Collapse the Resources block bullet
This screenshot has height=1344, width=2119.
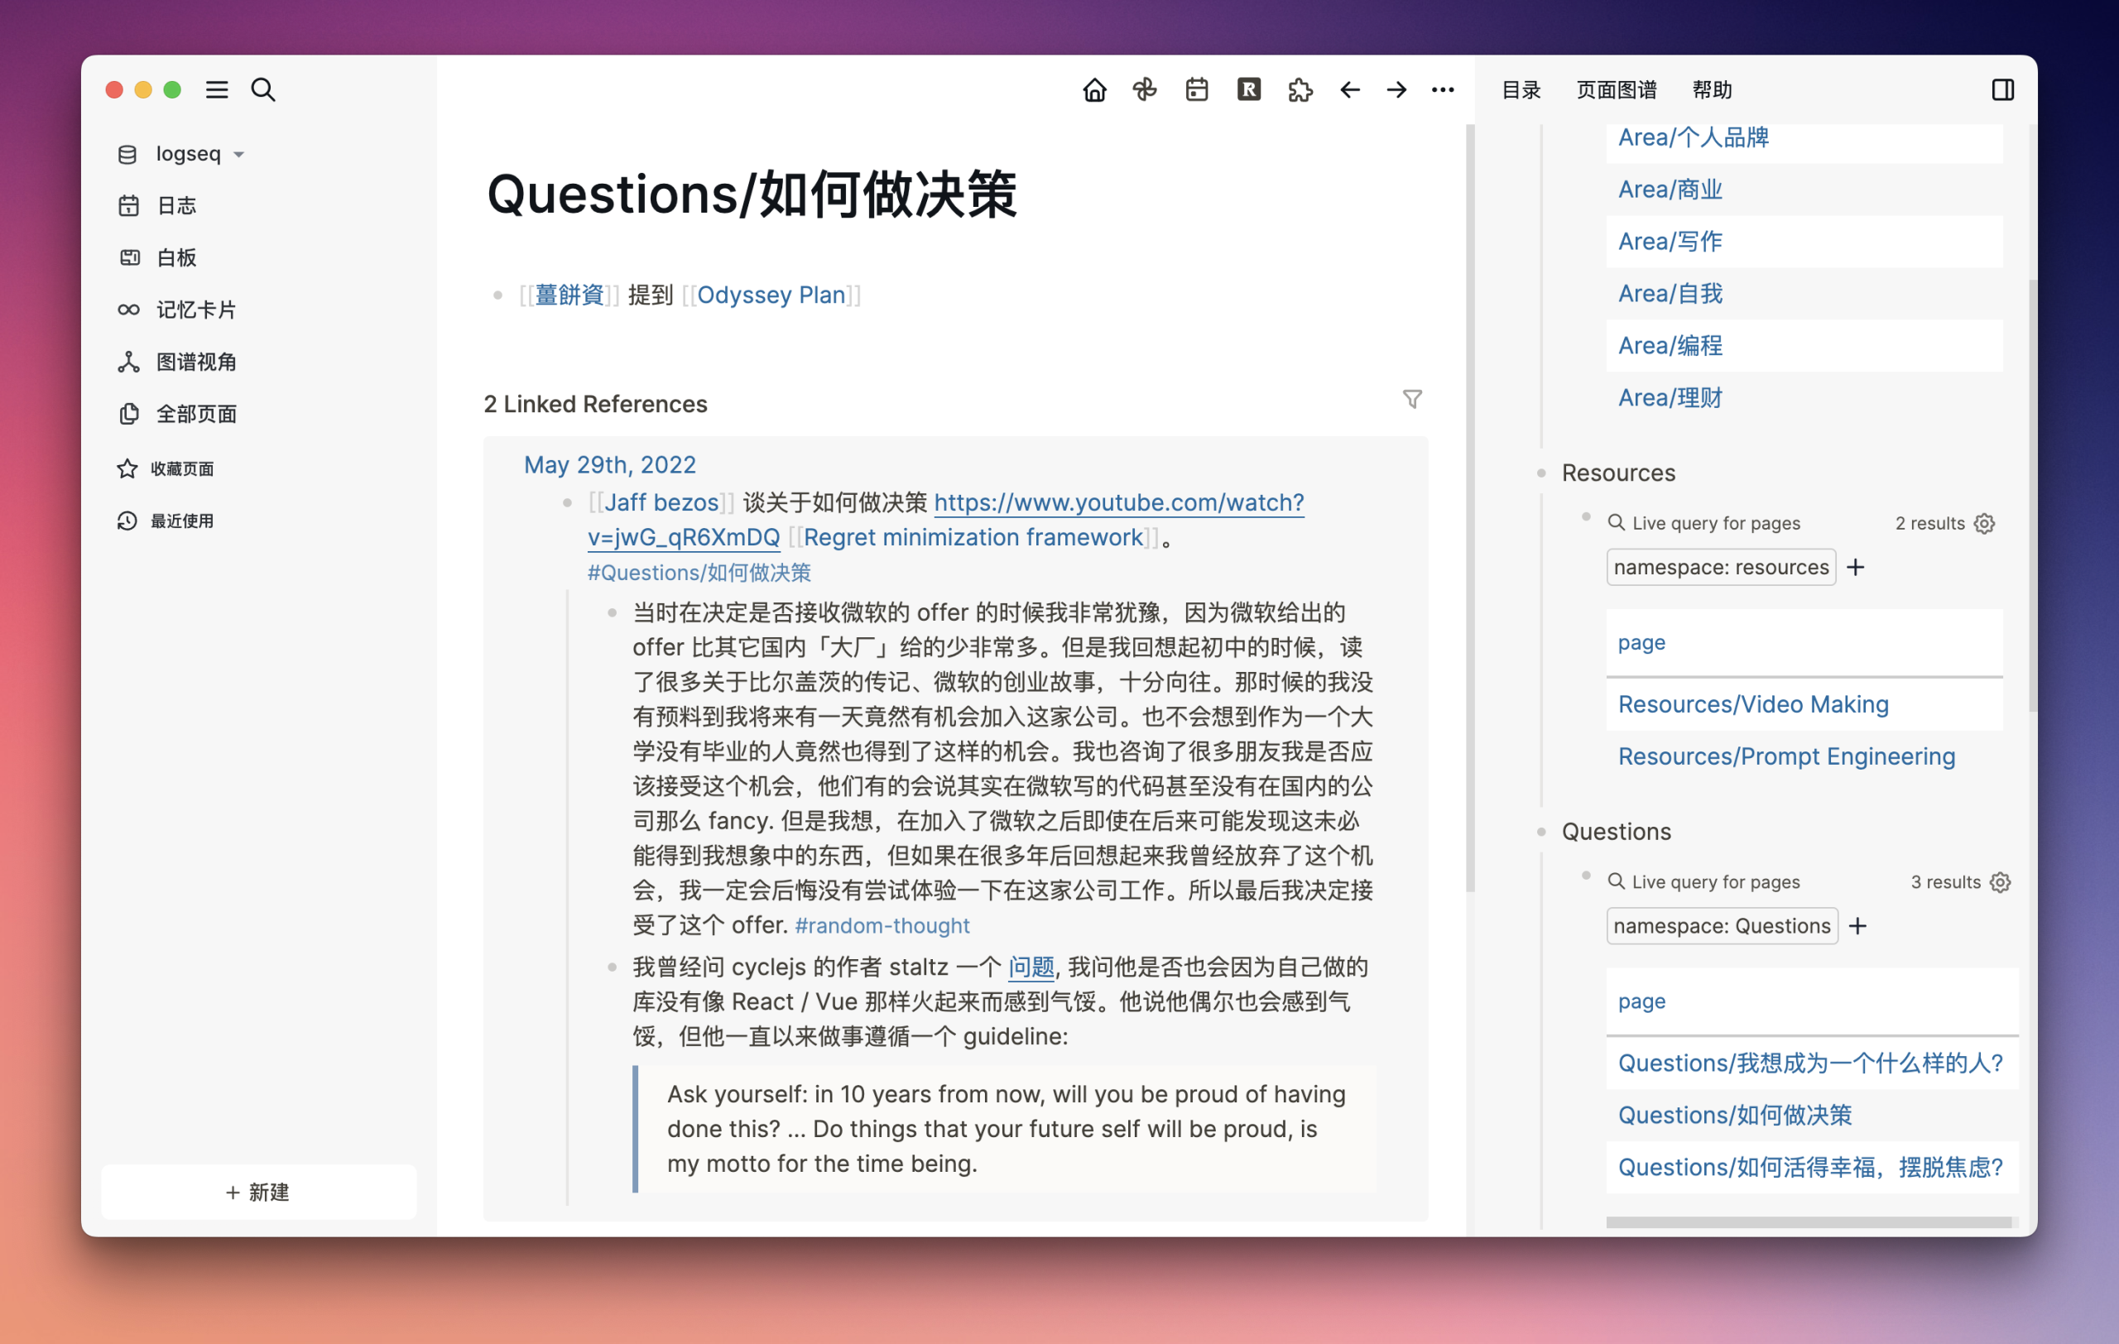(x=1541, y=473)
